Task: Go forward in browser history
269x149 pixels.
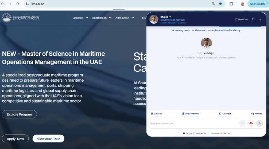Action: tap(10, 4)
